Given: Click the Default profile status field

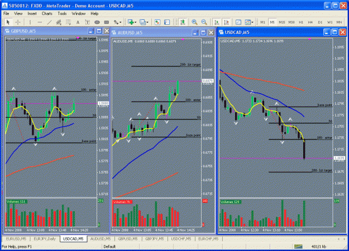Looking at the screenshot, I should coord(121,247).
